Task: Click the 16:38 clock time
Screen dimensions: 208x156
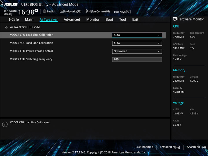Action: pyautogui.click(x=26, y=12)
